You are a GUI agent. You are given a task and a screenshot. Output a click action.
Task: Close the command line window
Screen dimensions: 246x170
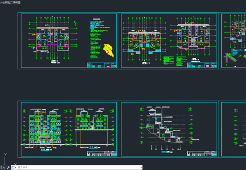coord(4,168)
